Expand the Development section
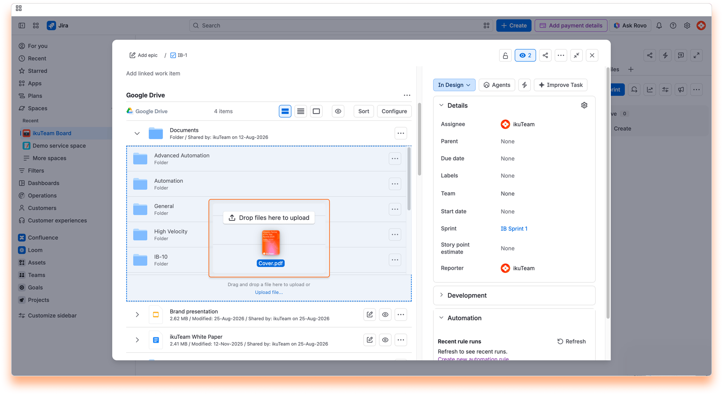723x395 pixels. [x=441, y=295]
